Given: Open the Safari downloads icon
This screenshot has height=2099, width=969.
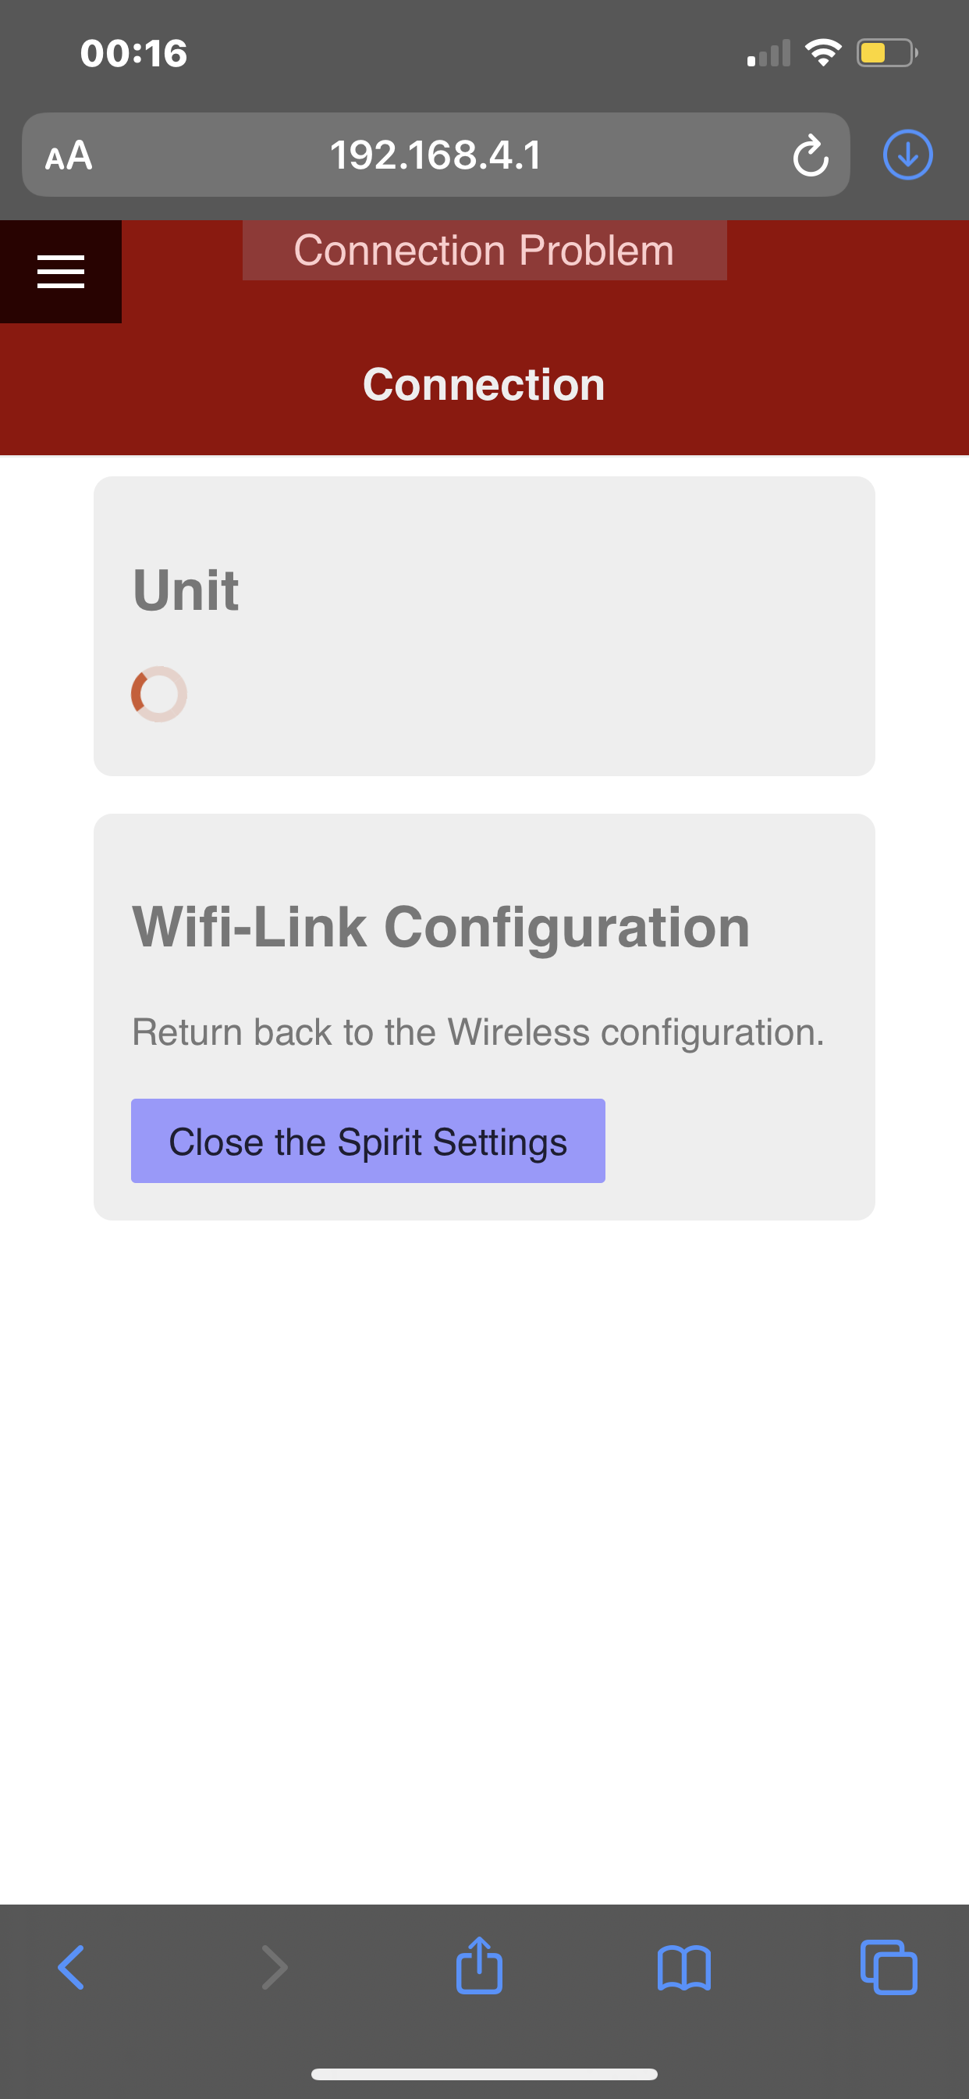Looking at the screenshot, I should click(x=907, y=155).
